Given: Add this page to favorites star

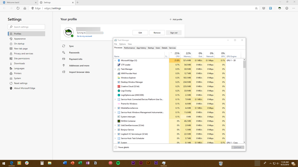Looking at the screenshot, I should (256, 8).
